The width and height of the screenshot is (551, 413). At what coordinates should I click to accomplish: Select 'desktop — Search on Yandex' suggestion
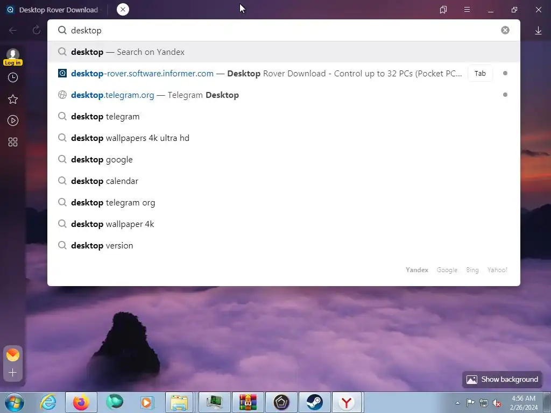pos(284,52)
